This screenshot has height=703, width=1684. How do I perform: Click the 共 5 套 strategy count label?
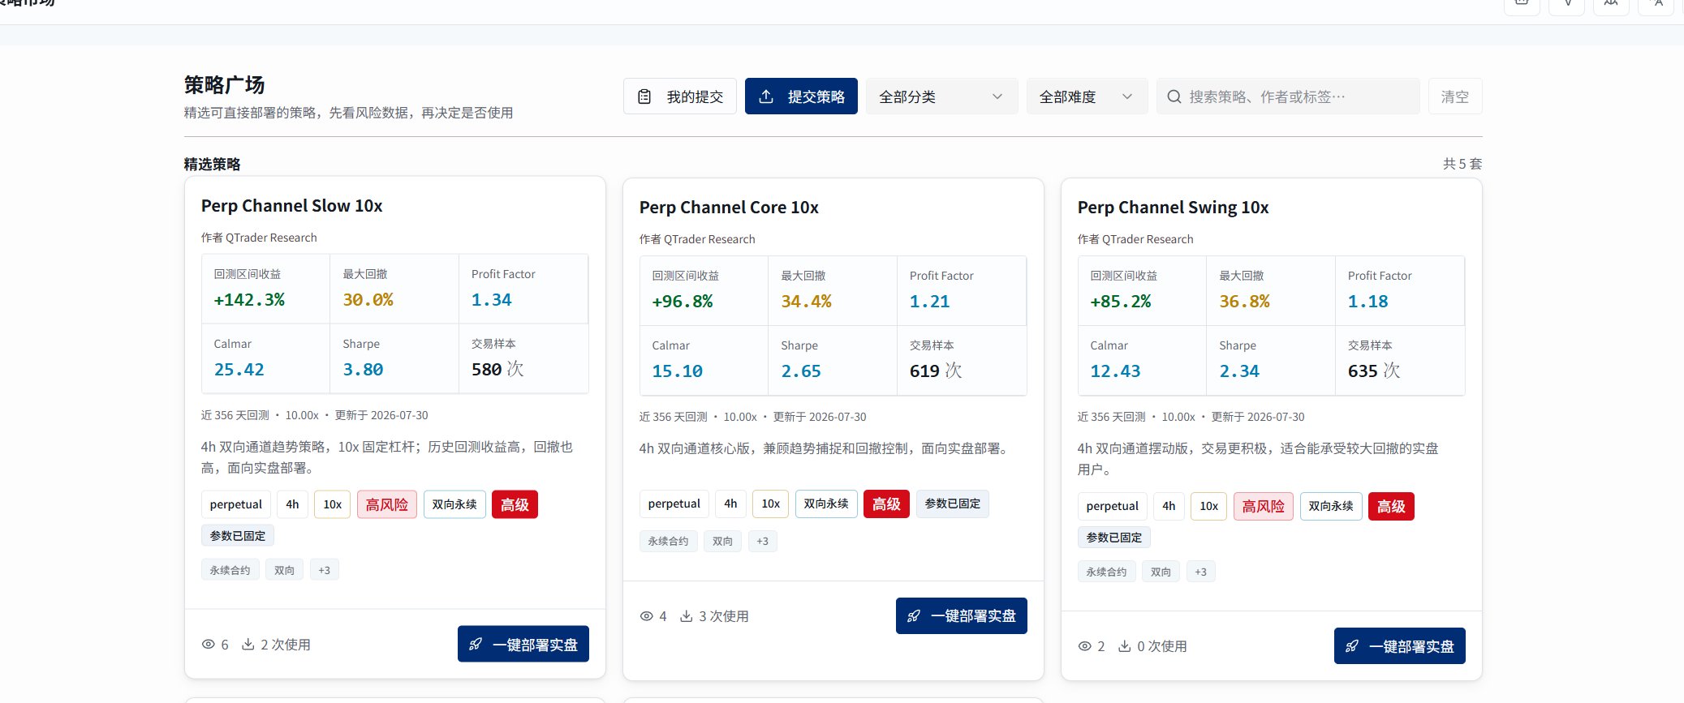point(1462,164)
